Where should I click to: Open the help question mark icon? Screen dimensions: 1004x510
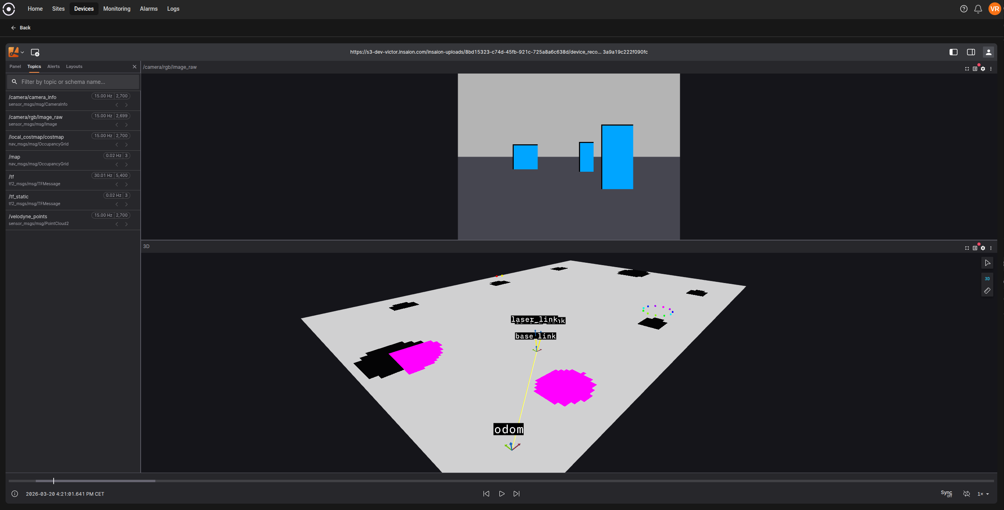(964, 9)
